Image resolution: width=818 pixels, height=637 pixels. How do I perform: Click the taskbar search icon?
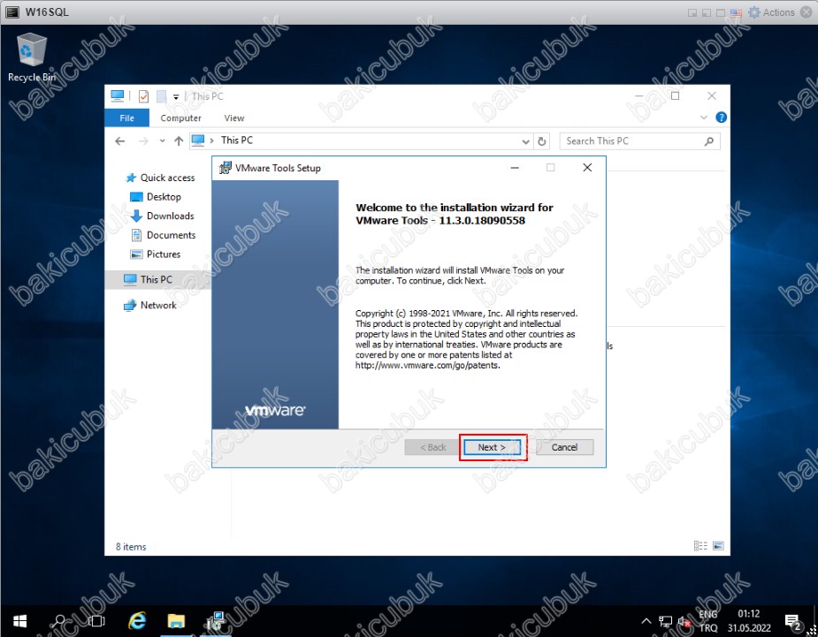(58, 621)
